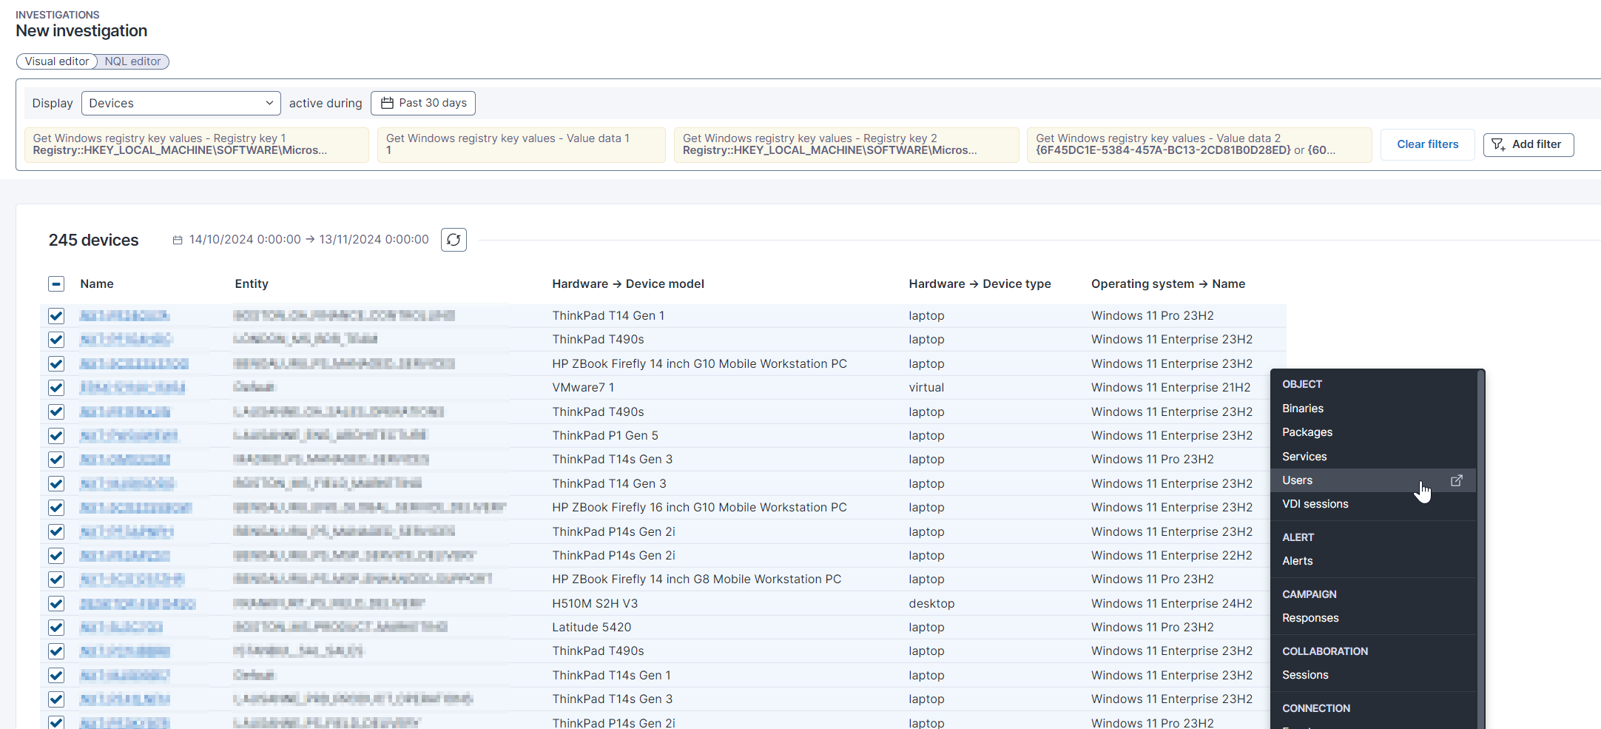Choose VDI sessions in the menu
Image resolution: width=1601 pixels, height=729 pixels.
[1315, 504]
